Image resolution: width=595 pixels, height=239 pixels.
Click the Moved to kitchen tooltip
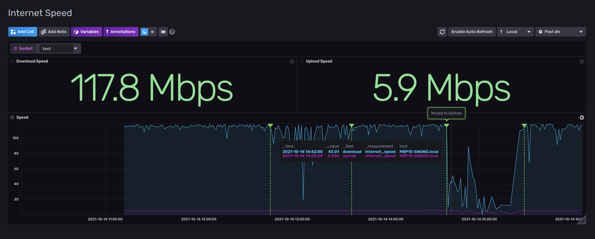click(446, 113)
